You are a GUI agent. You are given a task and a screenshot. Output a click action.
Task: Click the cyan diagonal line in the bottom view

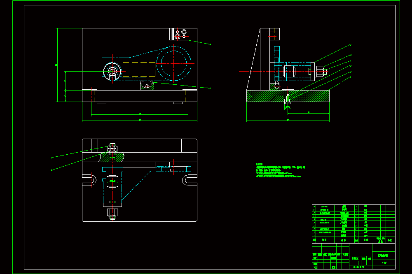coord(136,185)
